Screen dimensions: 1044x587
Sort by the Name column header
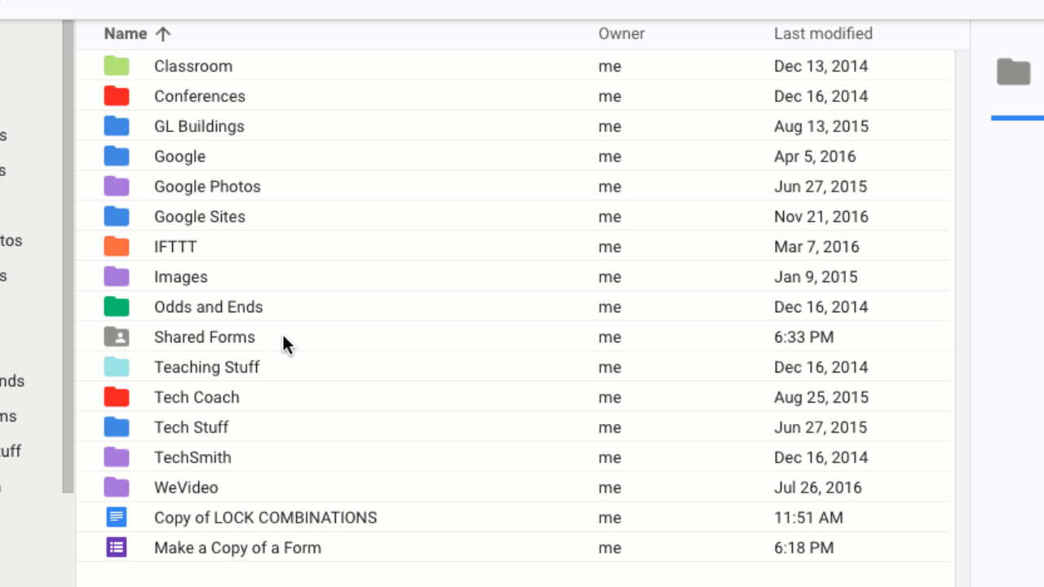coord(126,33)
